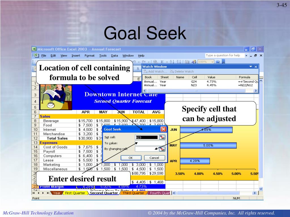Screen dimensions: 290x217
Task: Open the Window menu
Action: (x=128, y=56)
